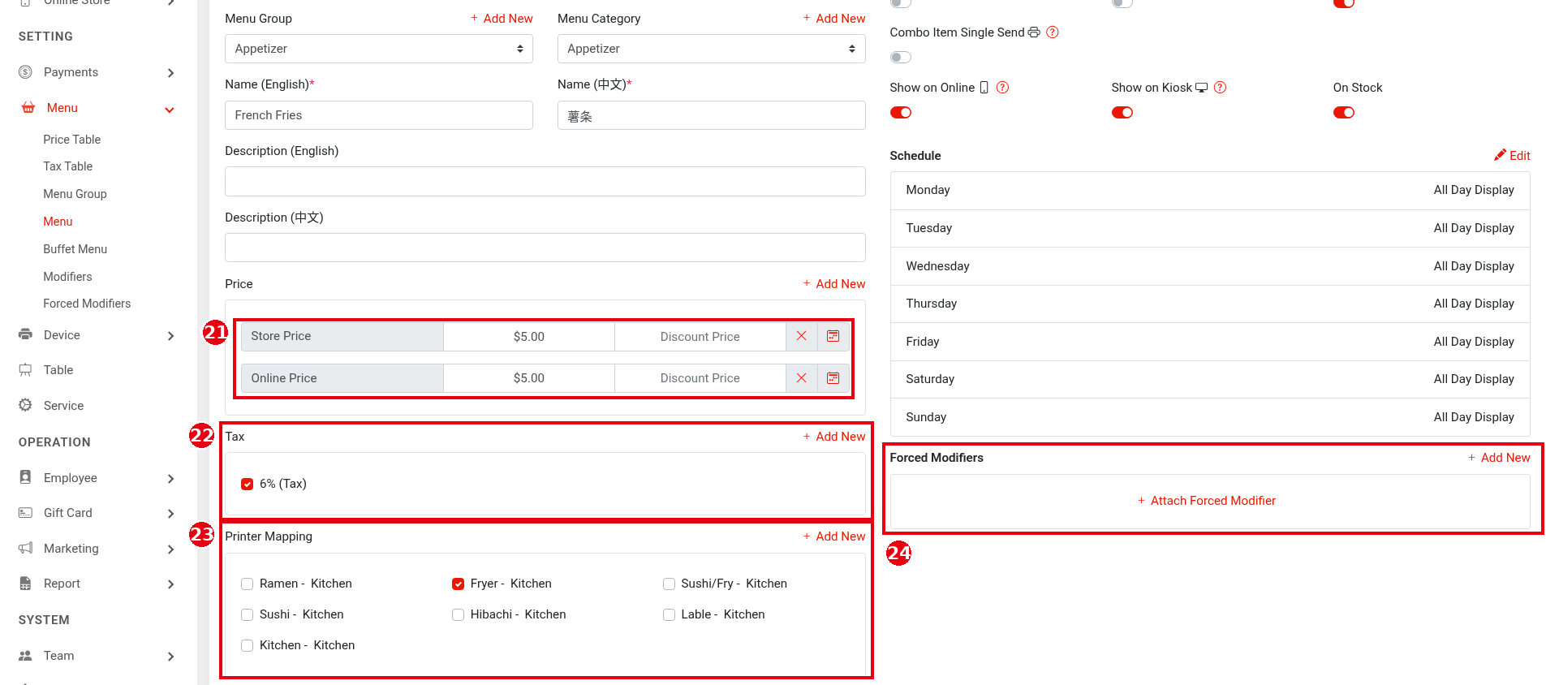
Task: Open schedule icon for Store Price
Action: coord(833,336)
